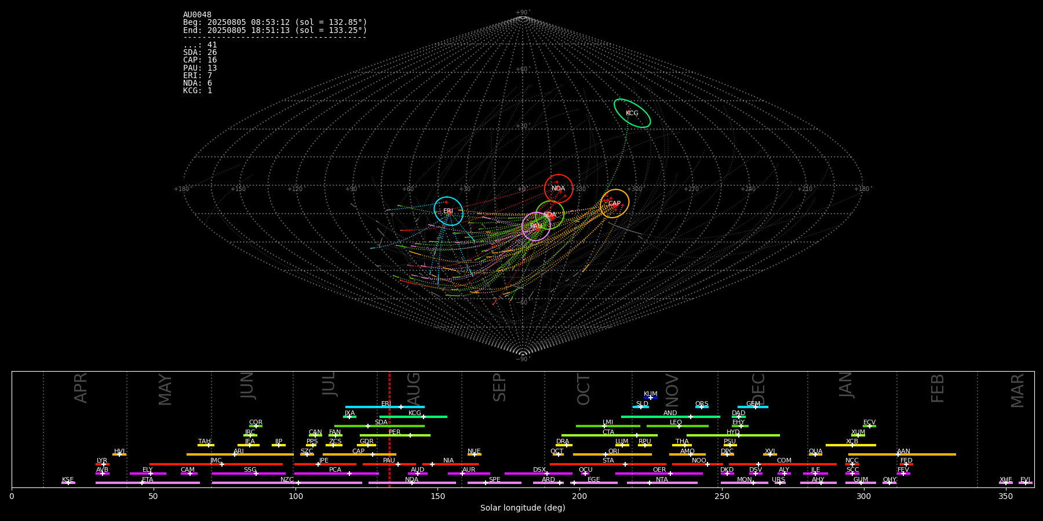The image size is (1043, 521).
Task: Click the APR month label
Action: pos(81,388)
